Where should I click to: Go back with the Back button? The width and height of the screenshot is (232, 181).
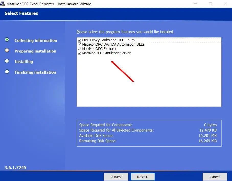(116, 177)
